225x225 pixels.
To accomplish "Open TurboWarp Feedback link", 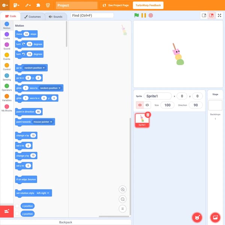I will click(148, 5).
